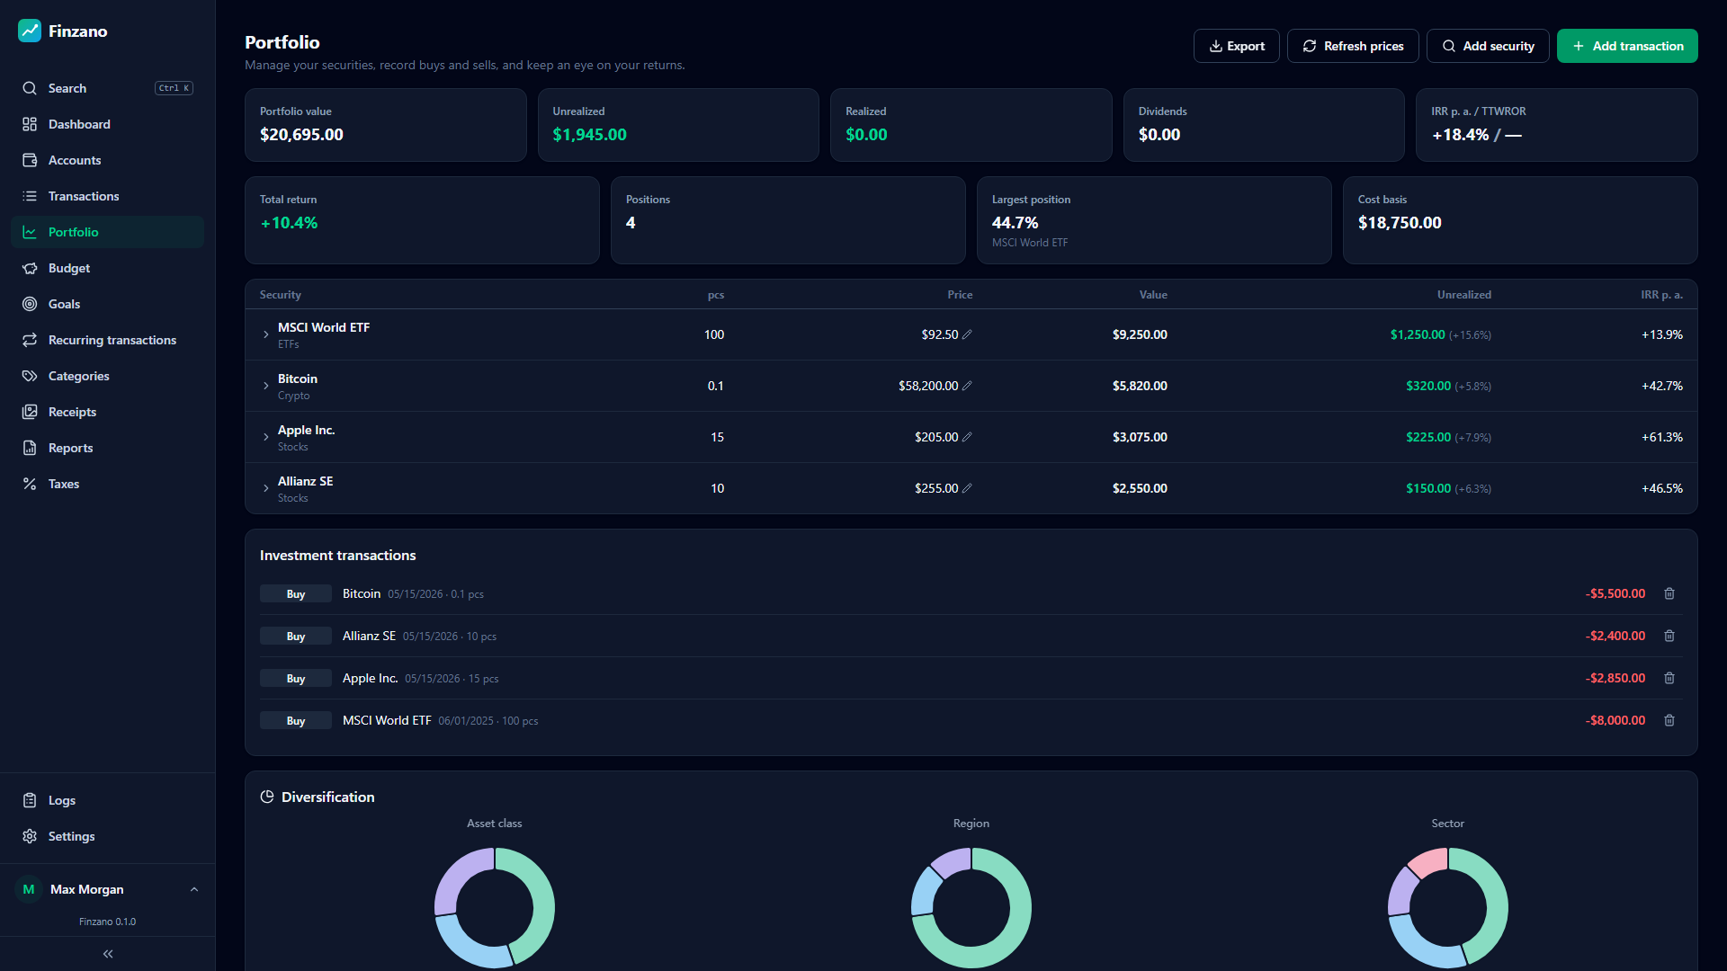The width and height of the screenshot is (1727, 971).
Task: Click the Logs clipboard icon
Action: [30, 800]
